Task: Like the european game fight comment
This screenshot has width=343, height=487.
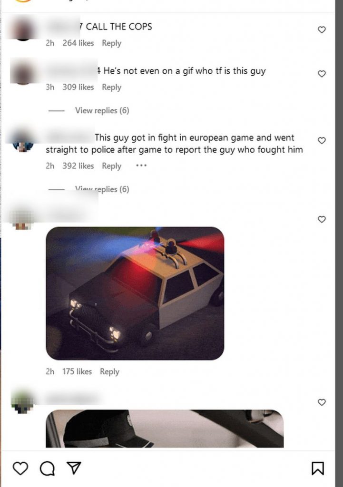Action: [322, 140]
